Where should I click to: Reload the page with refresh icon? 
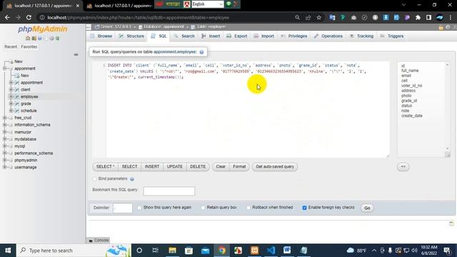point(29,17)
